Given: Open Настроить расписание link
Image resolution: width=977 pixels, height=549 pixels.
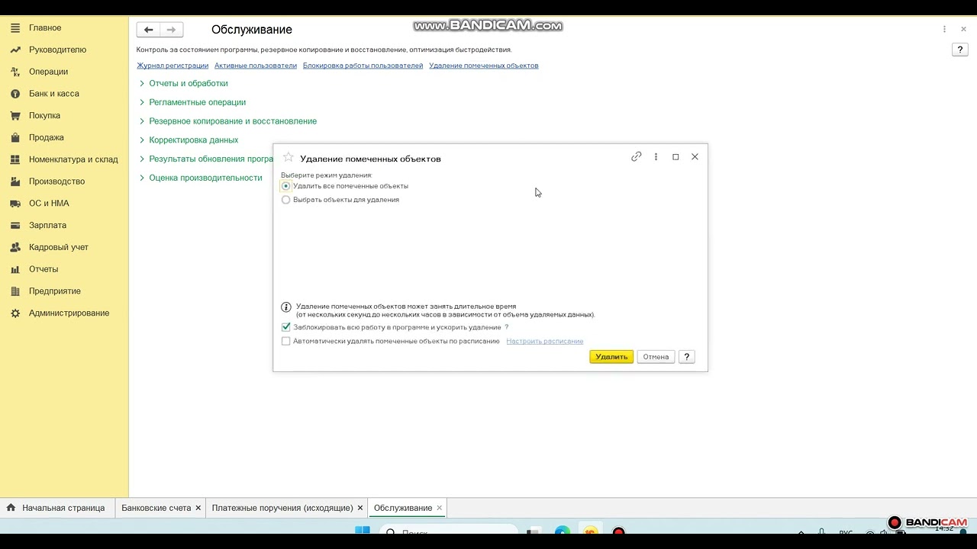Looking at the screenshot, I should pos(545,341).
